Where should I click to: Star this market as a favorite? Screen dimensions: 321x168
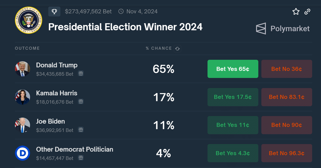(x=296, y=11)
